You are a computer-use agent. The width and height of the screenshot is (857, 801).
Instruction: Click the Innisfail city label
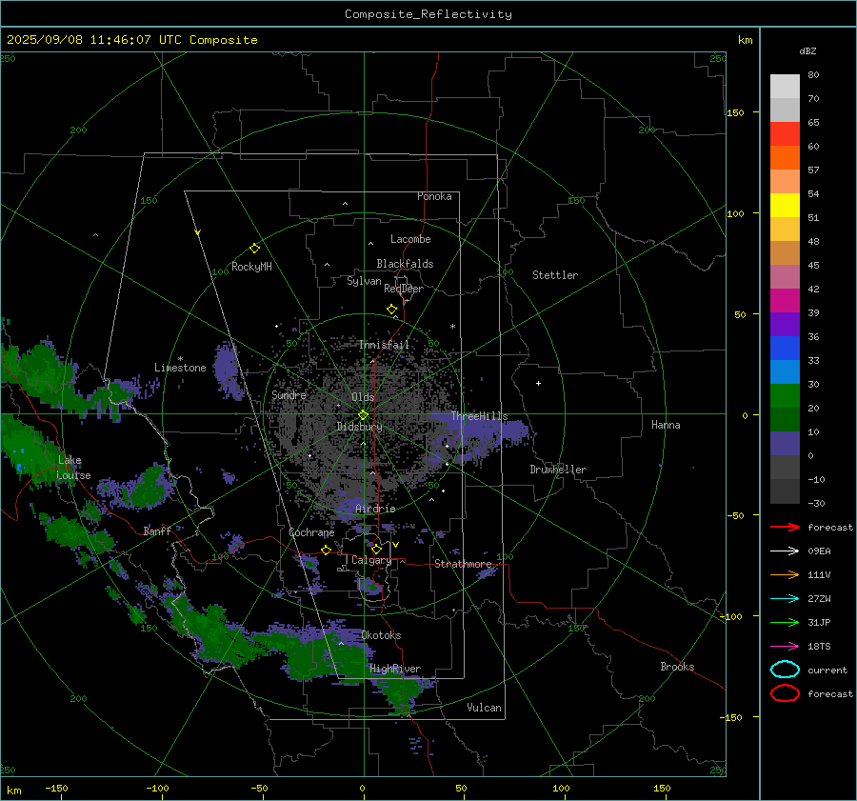point(384,345)
